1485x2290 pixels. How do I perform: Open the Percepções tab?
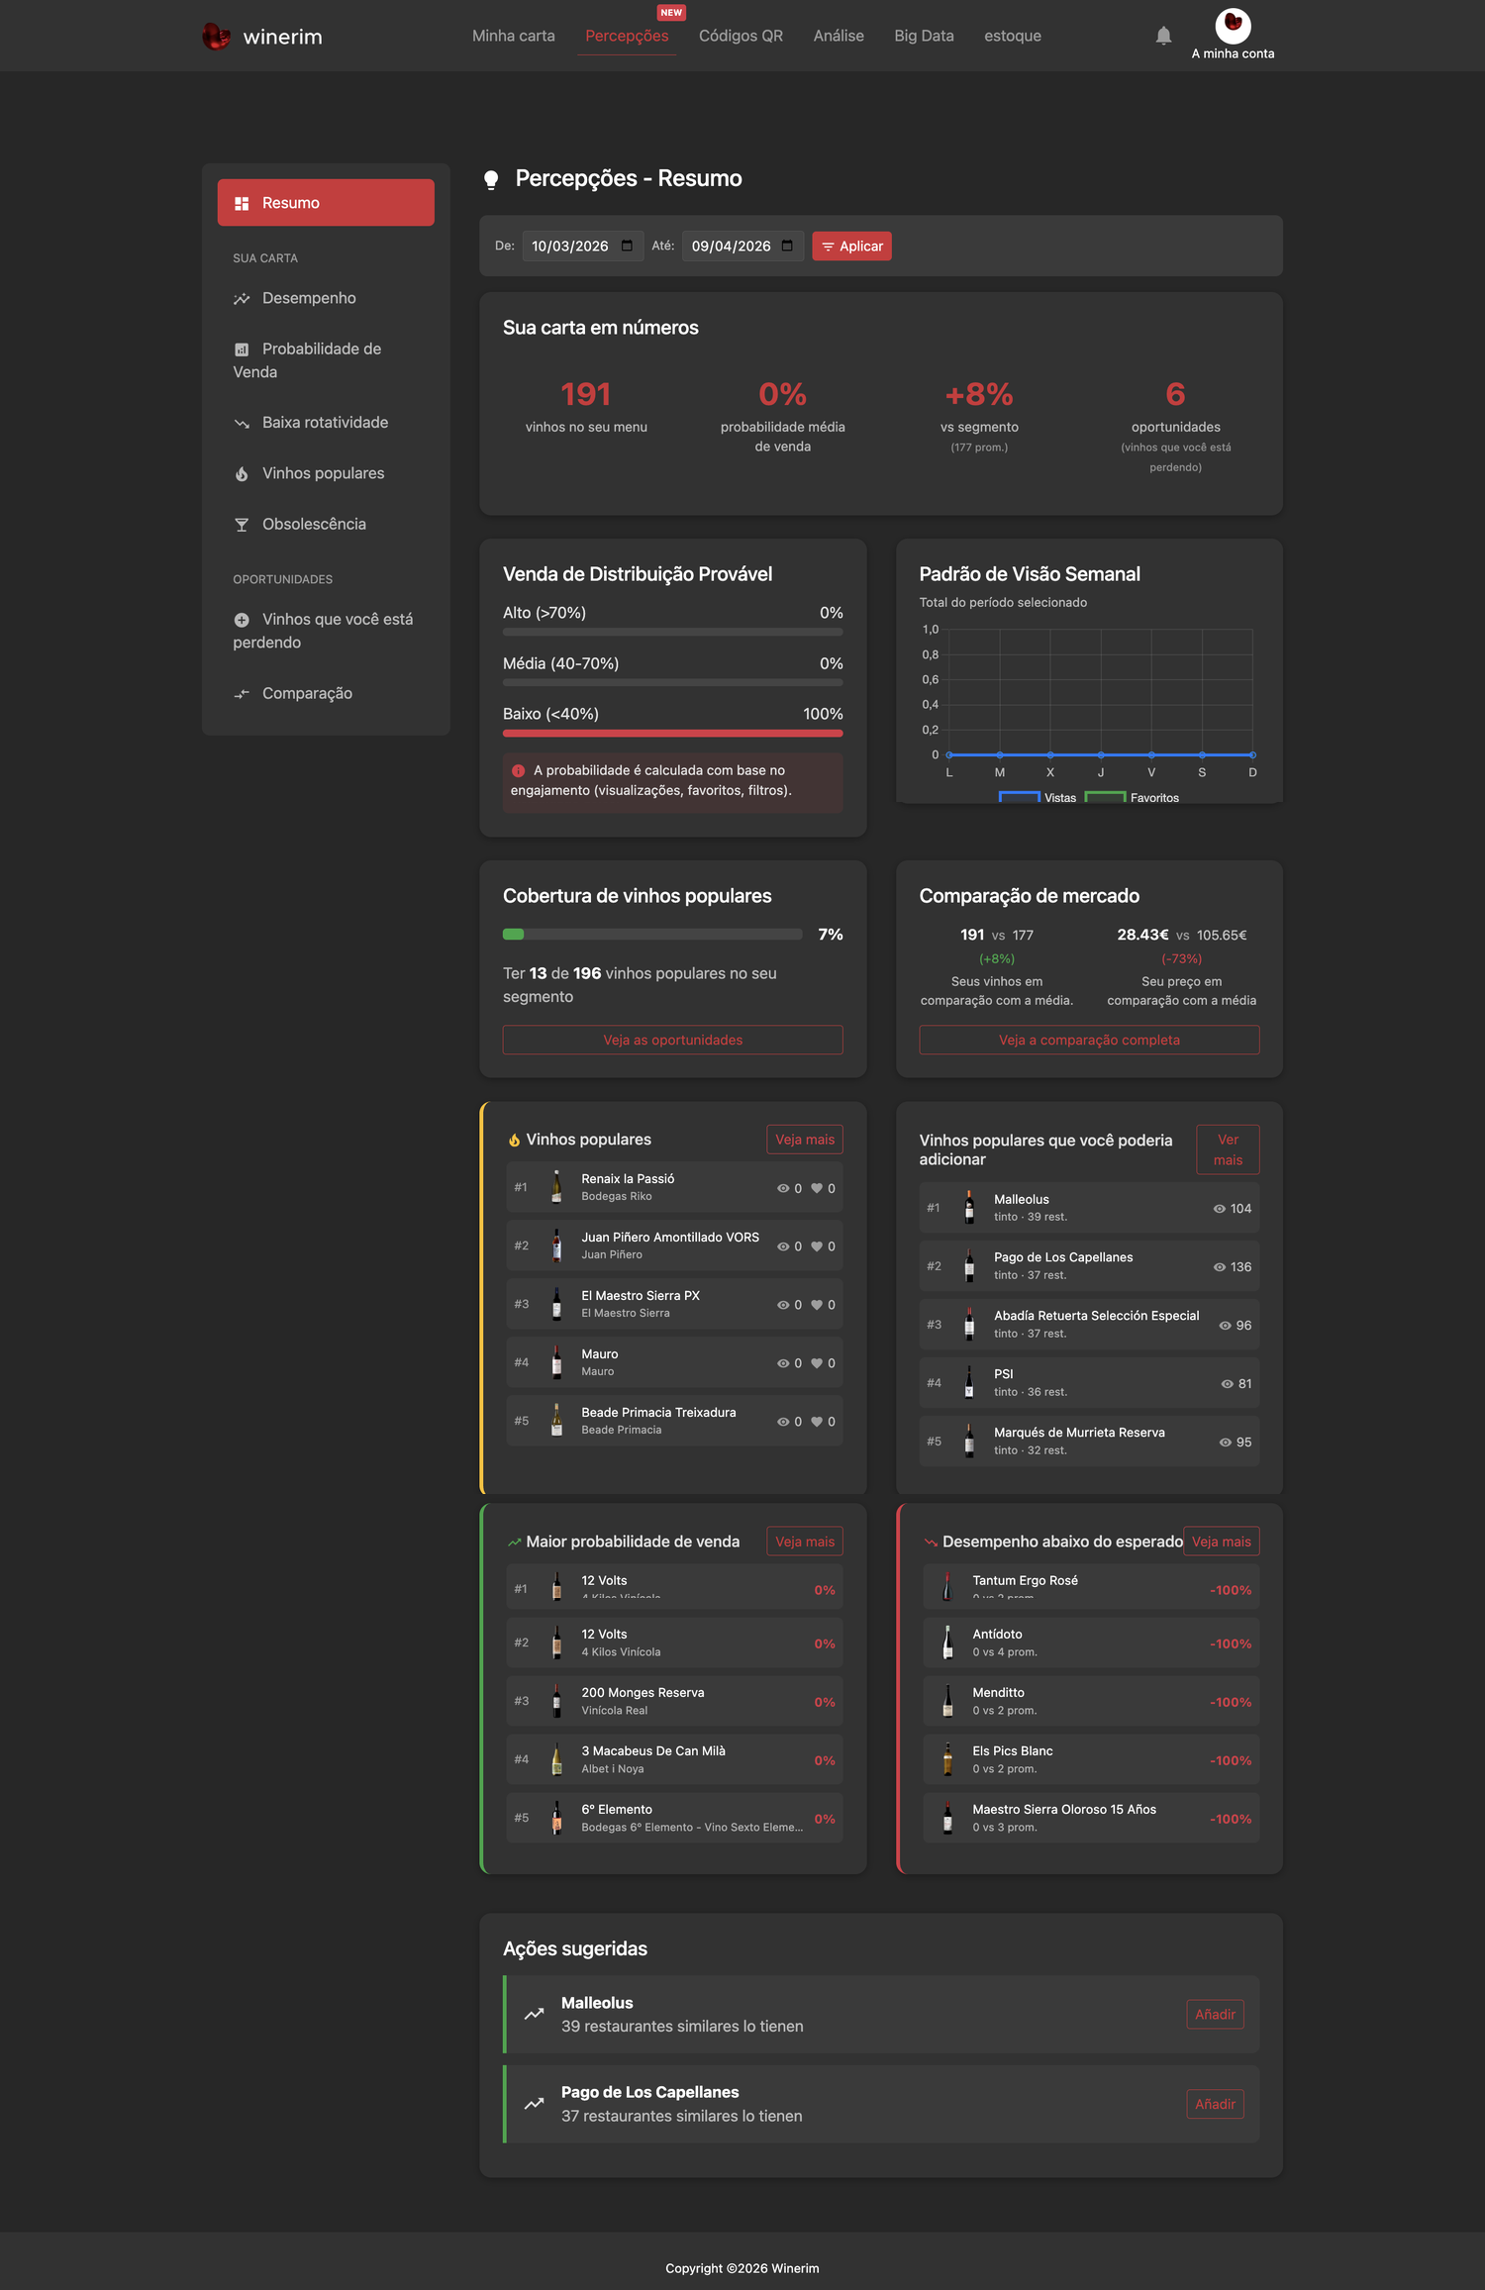(627, 36)
